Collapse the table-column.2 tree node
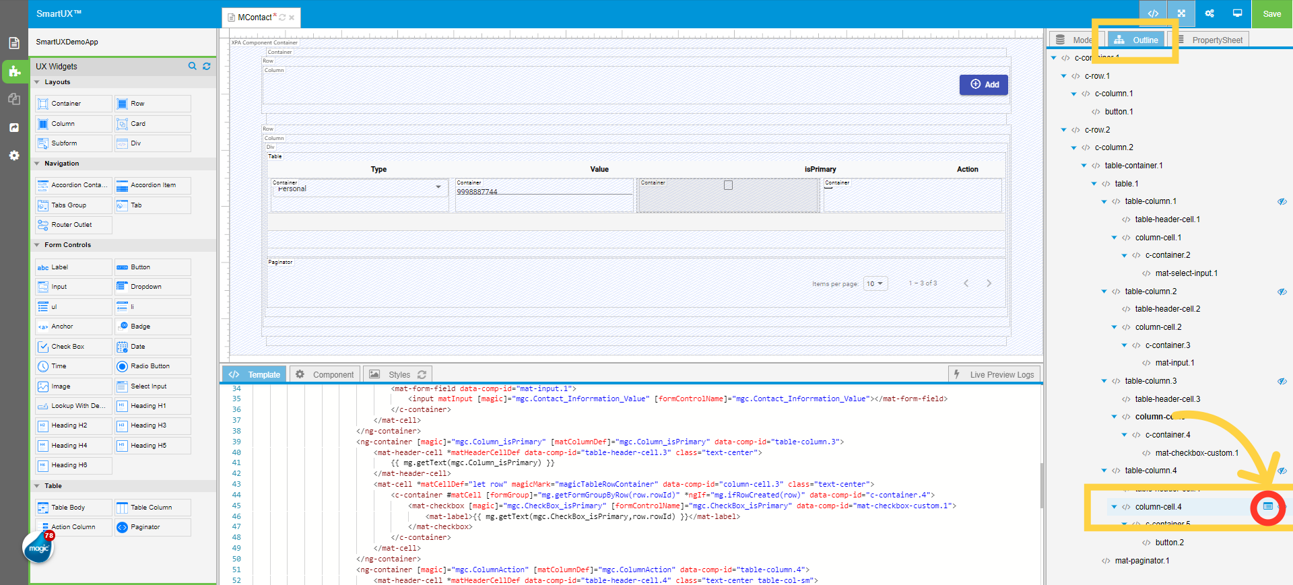1293x585 pixels. [x=1104, y=291]
